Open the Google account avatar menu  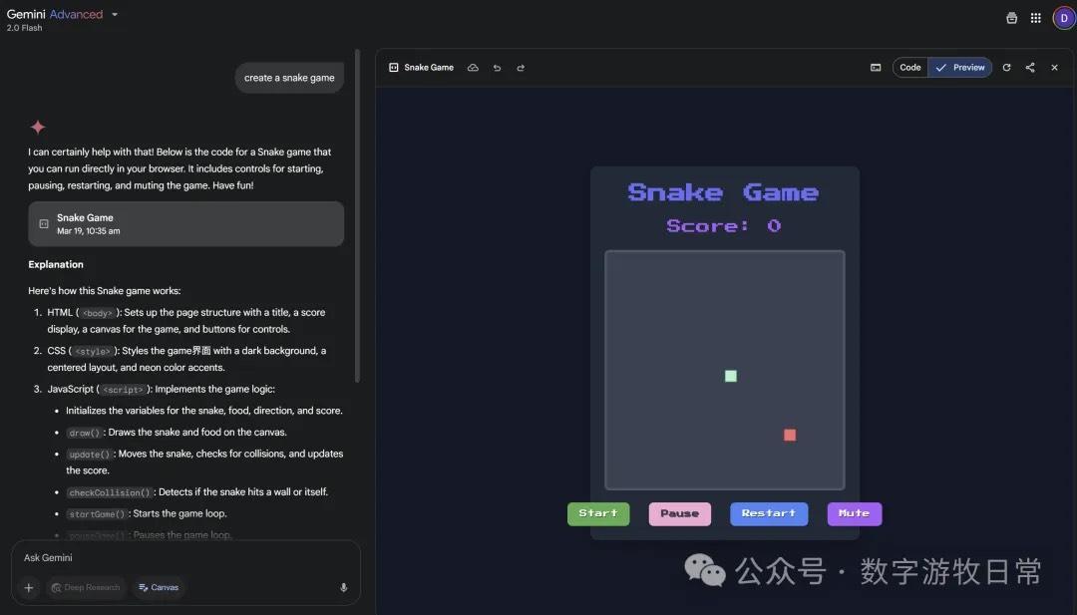coord(1063,17)
